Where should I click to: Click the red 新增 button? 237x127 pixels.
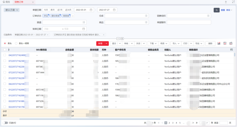click(x=100, y=43)
